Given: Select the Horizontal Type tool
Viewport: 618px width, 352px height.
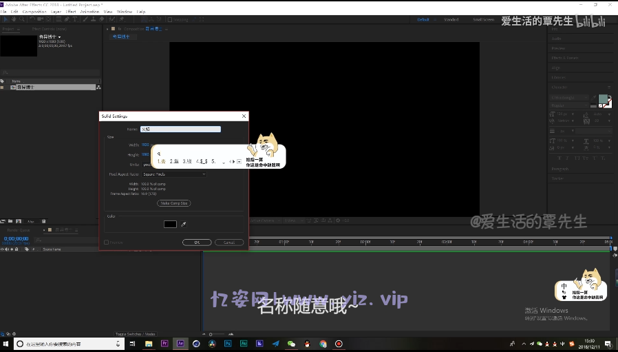Looking at the screenshot, I should pyautogui.click(x=74, y=19).
